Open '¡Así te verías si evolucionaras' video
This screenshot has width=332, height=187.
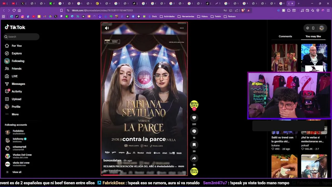[x=313, y=139]
